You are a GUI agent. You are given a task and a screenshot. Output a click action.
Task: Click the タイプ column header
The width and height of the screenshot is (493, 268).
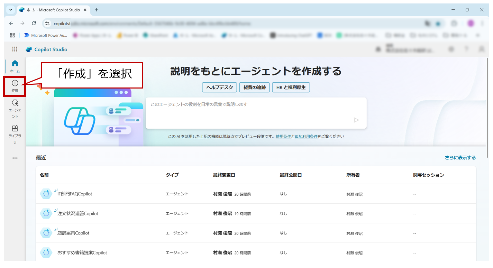(x=172, y=175)
